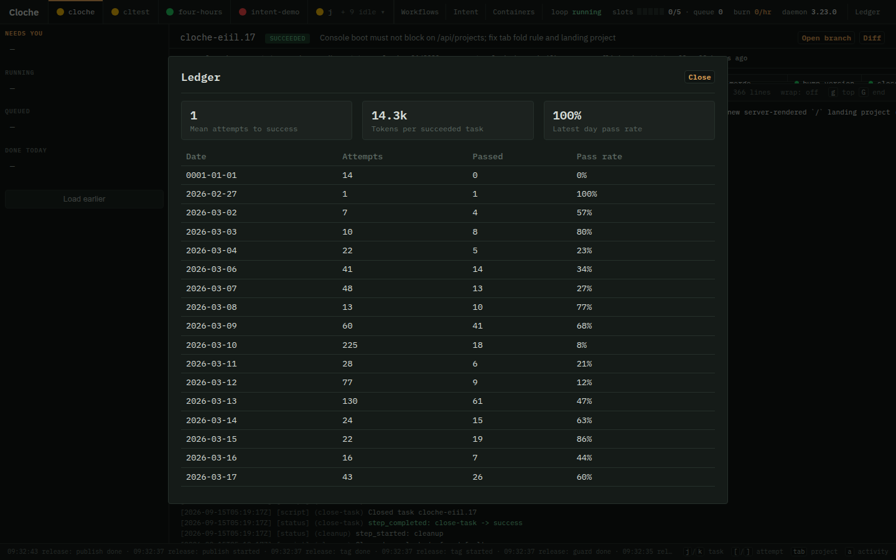The height and width of the screenshot is (560, 896).
Task: Click the 130 attempts value
Action: [x=350, y=401]
